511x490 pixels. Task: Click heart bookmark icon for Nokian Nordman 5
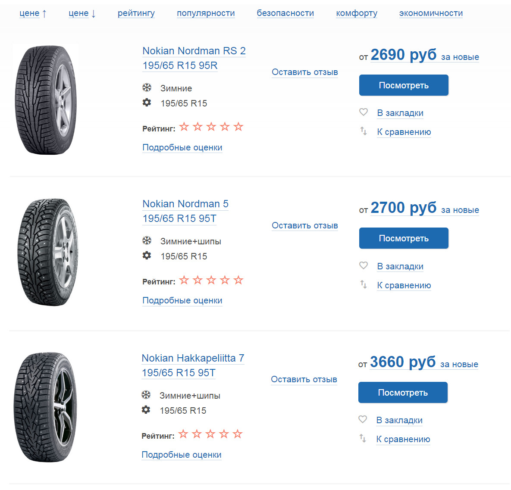[364, 265]
